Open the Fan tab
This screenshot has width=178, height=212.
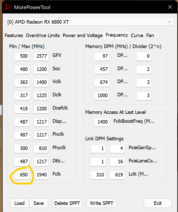point(152,35)
